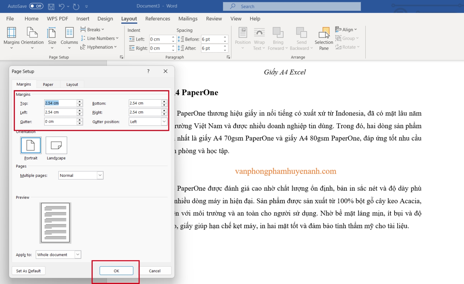Switch to the Review ribbon tab
The image size is (464, 284).
(x=214, y=19)
